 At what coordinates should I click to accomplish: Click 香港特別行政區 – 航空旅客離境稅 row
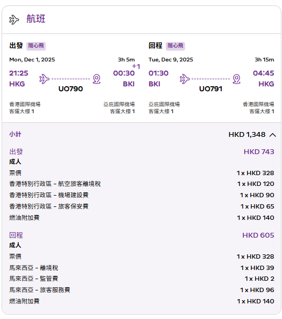[x=142, y=184]
